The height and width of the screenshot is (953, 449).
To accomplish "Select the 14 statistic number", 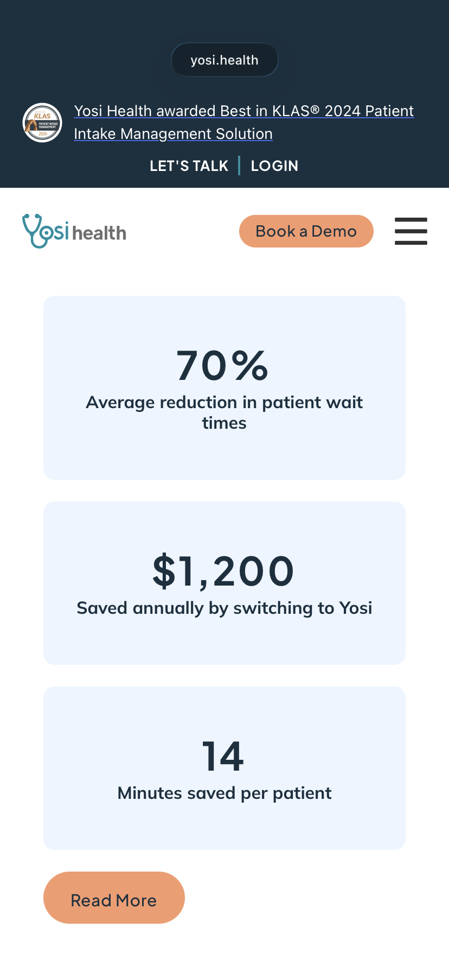I will [x=223, y=756].
